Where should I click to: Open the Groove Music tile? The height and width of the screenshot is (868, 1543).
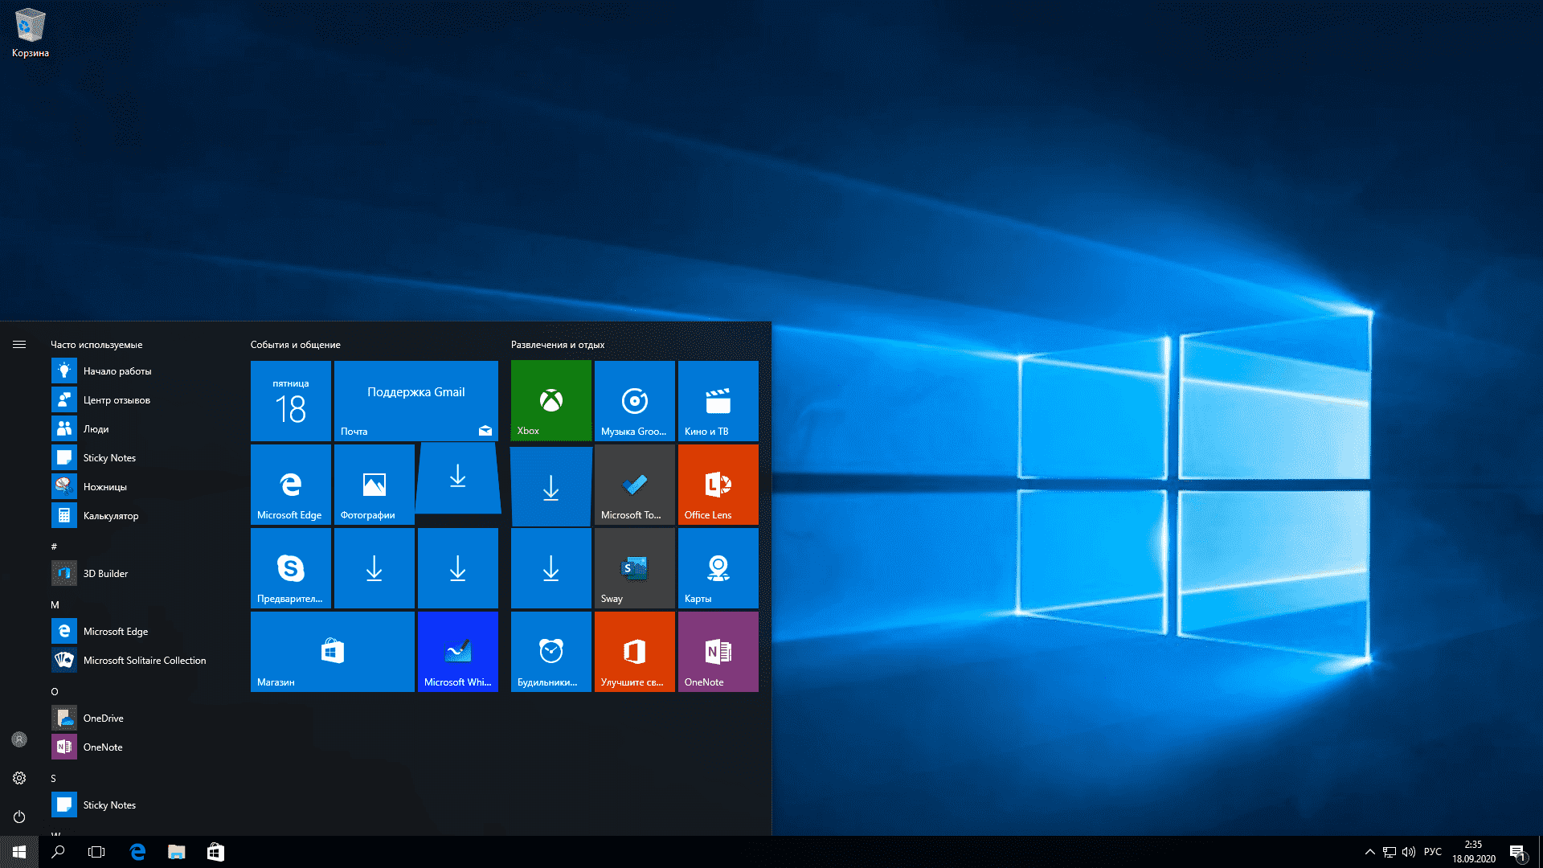[635, 401]
